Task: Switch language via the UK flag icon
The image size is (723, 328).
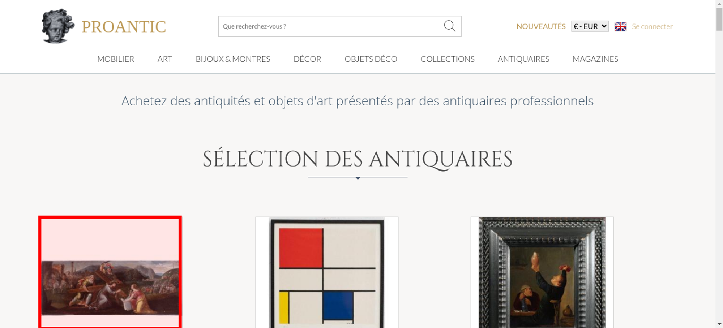Action: [x=620, y=26]
